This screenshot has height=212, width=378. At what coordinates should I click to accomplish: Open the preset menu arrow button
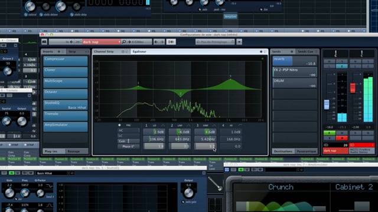click(x=239, y=42)
